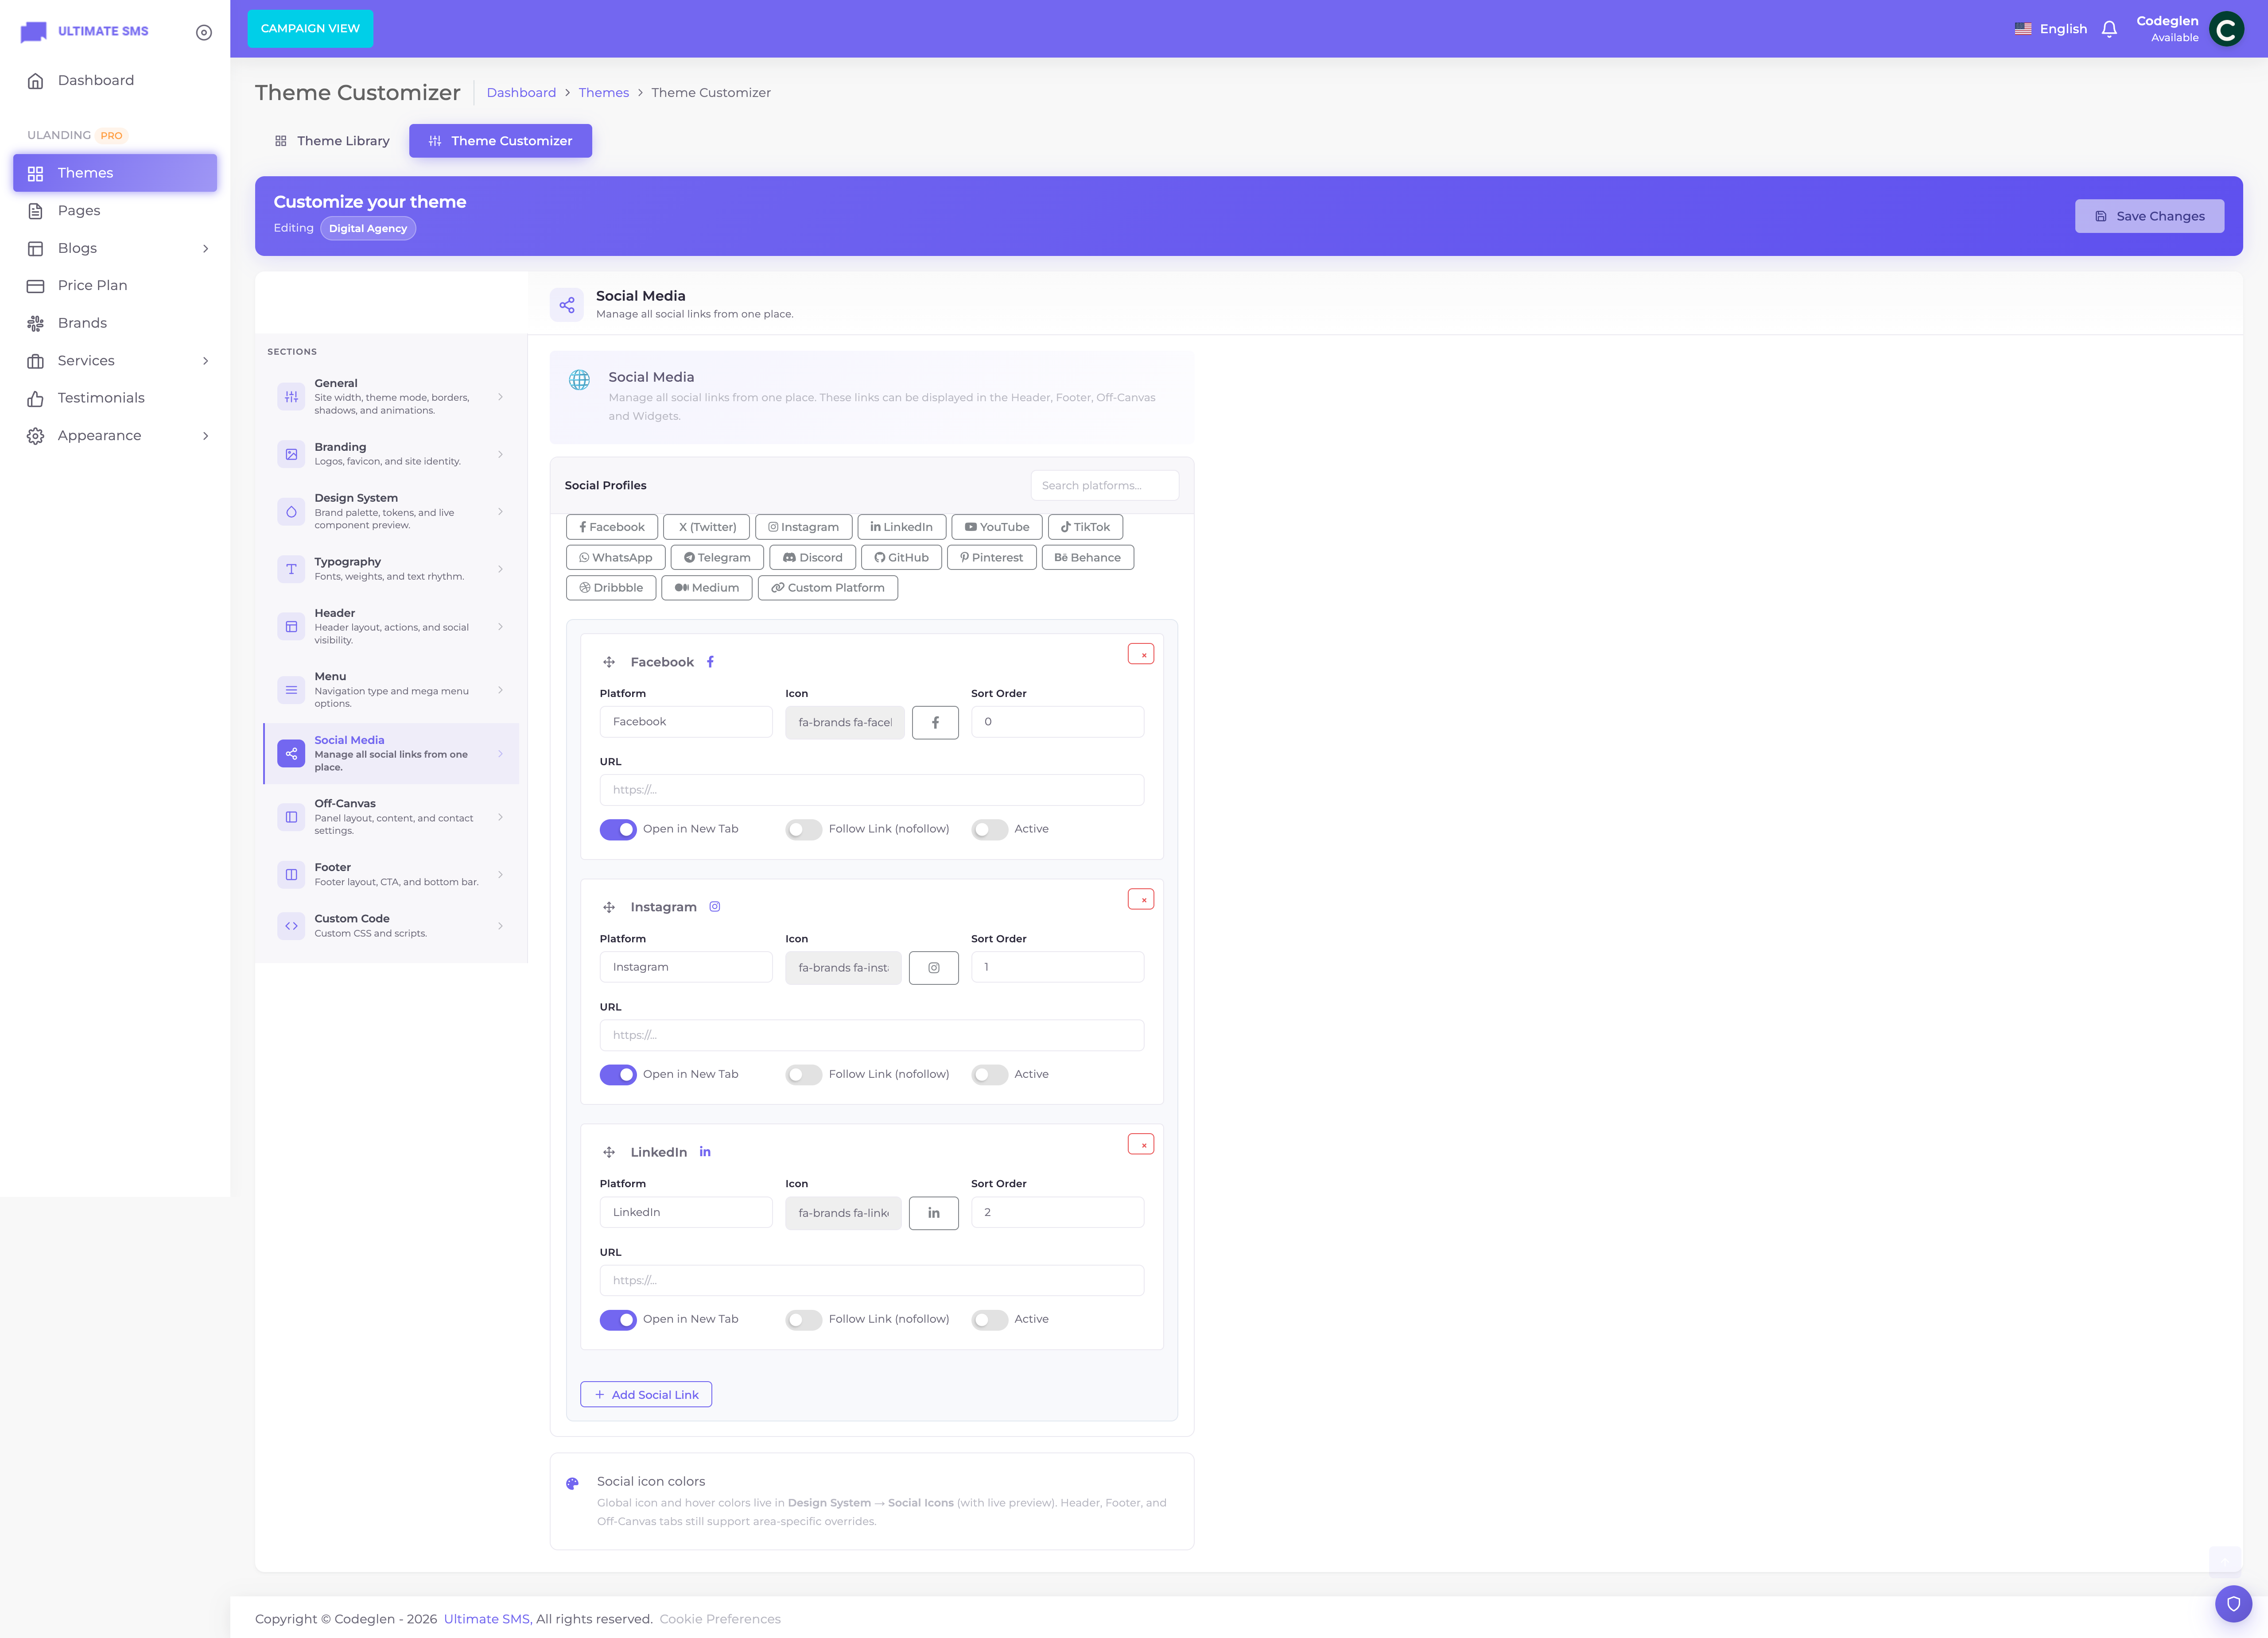
Task: Toggle Follow Link (nofollow) for LinkedIn
Action: (x=804, y=1319)
